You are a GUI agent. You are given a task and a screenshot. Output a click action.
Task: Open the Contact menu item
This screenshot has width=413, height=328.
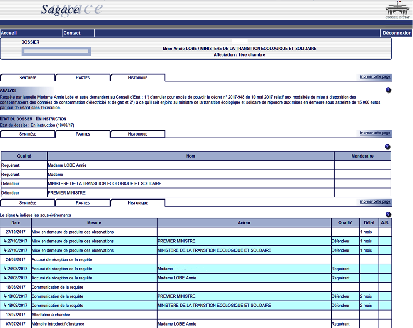coord(72,33)
